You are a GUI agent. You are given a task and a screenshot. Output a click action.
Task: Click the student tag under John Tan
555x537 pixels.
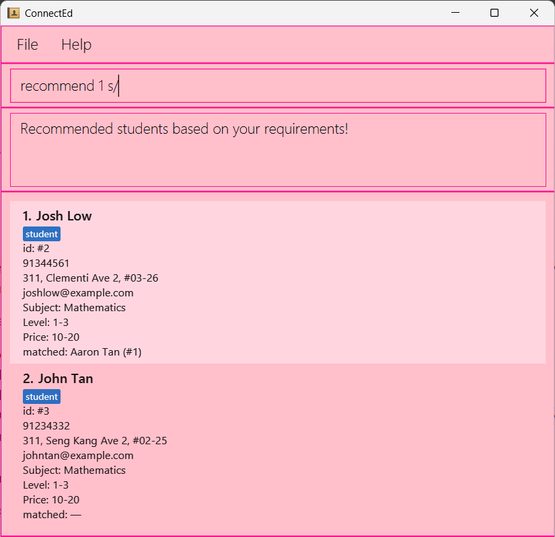(x=42, y=397)
